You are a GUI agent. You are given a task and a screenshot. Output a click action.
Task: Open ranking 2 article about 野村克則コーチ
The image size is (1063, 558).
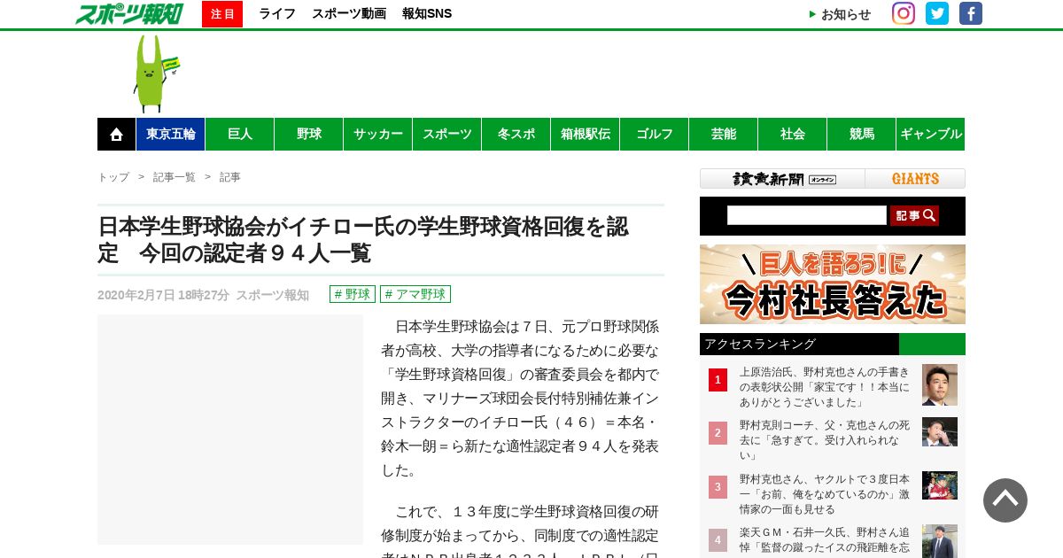(825, 440)
